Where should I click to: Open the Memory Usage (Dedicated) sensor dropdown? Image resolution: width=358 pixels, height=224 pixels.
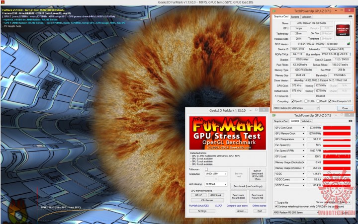click(x=303, y=162)
